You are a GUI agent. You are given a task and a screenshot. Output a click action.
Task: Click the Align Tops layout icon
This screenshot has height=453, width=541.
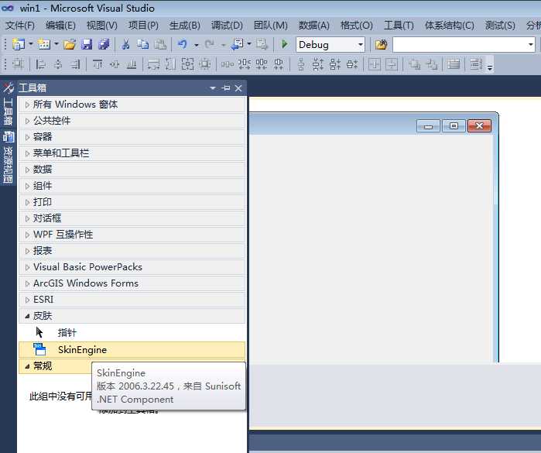coord(98,64)
